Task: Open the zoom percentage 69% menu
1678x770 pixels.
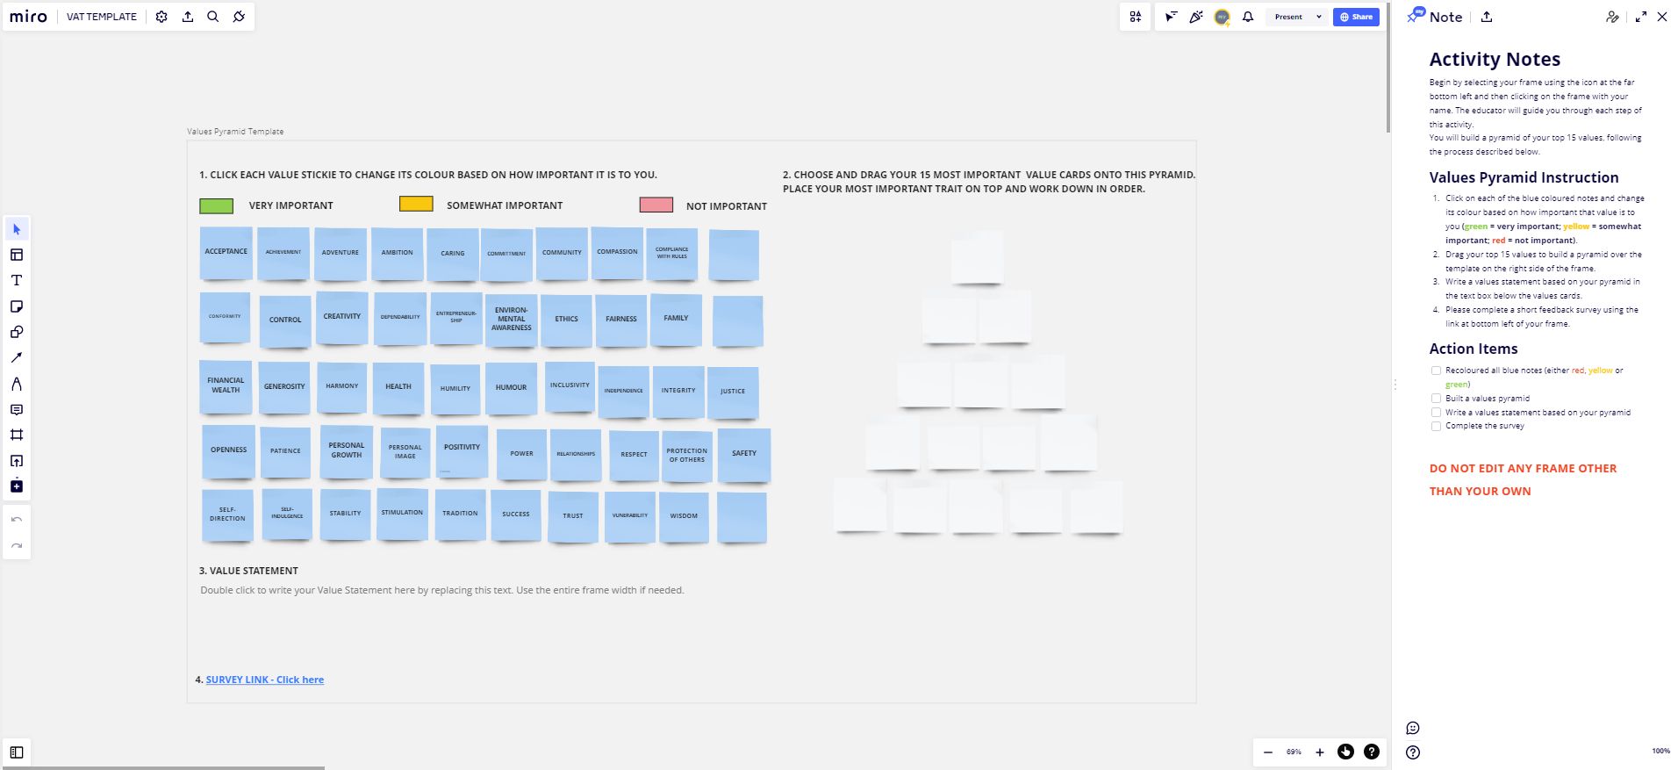Action: point(1294,752)
